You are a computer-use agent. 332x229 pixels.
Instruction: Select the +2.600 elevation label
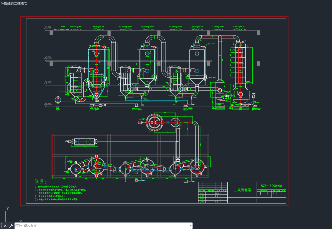[48, 82]
